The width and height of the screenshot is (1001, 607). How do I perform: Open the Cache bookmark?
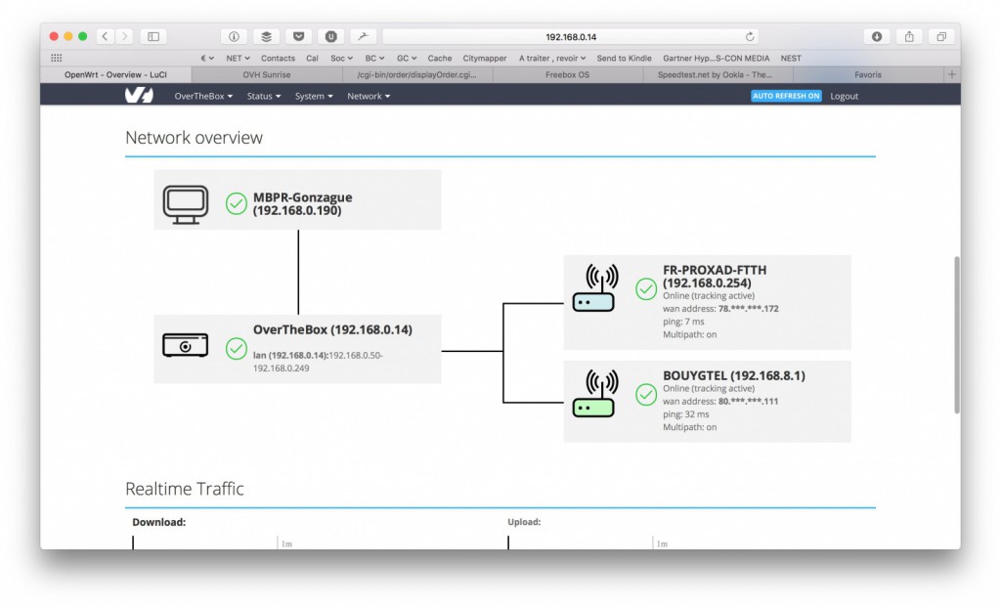439,58
